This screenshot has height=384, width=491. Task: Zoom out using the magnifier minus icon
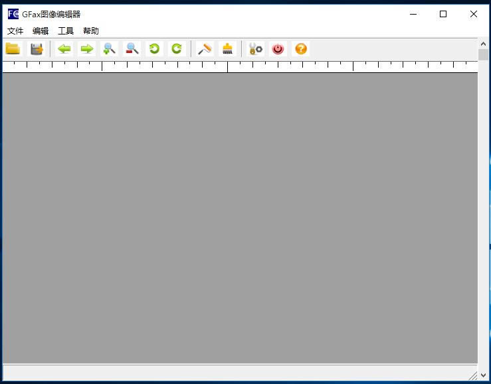tap(132, 48)
